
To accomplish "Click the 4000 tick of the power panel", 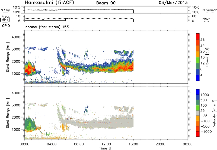I will point(16,37).
